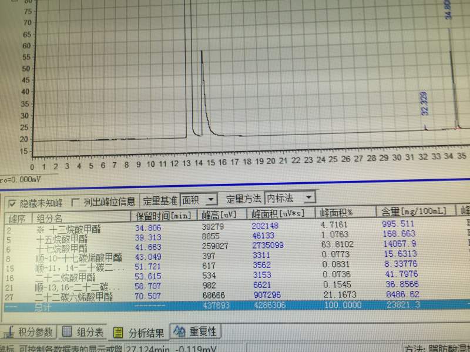Click content cell 14067.9
The width and height of the screenshot is (470, 352).
(x=399, y=244)
